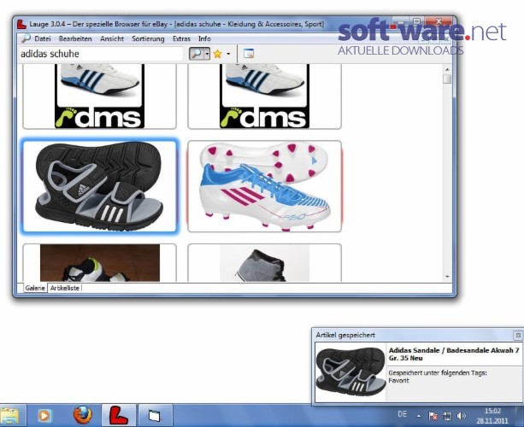Expand the favorites star dropdown arrow
524x427 pixels.
[228, 54]
